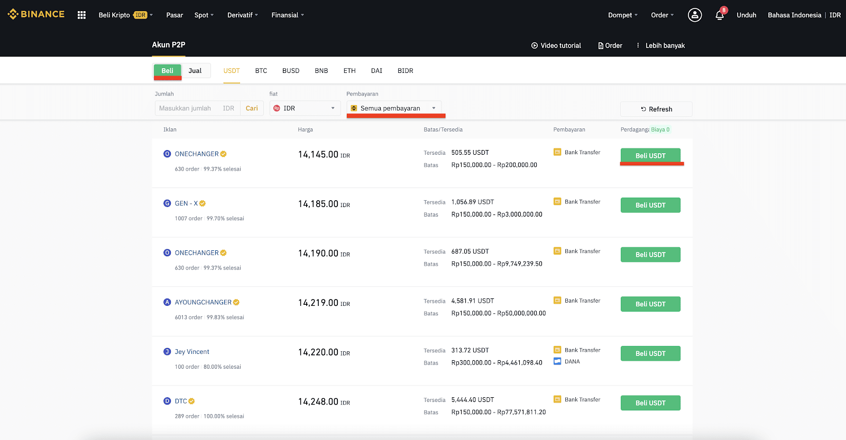
Task: Click the Rp currency icon in the fiat selector
Action: click(x=277, y=108)
